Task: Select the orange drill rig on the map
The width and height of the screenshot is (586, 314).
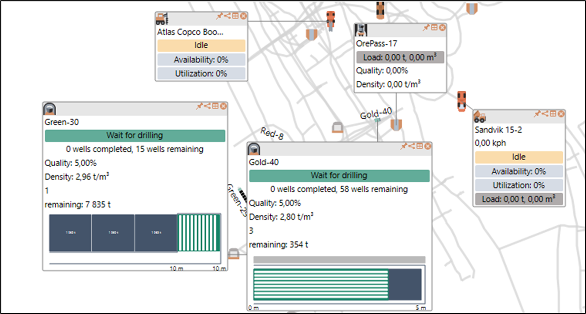Action: pos(330,21)
